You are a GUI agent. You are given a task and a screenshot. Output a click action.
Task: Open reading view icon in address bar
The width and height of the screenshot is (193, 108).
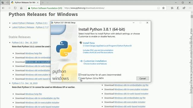click(x=158, y=8)
